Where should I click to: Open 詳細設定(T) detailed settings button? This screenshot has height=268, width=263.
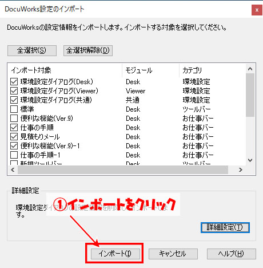[225, 227]
